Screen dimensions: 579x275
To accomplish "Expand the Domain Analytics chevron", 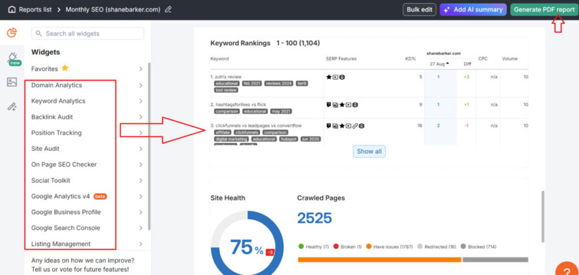I will 141,85.
